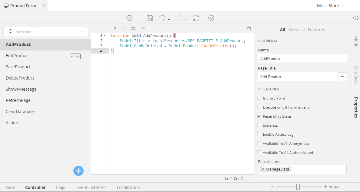
Task: Click the Page Title ellipsis button
Action: pos(342,77)
